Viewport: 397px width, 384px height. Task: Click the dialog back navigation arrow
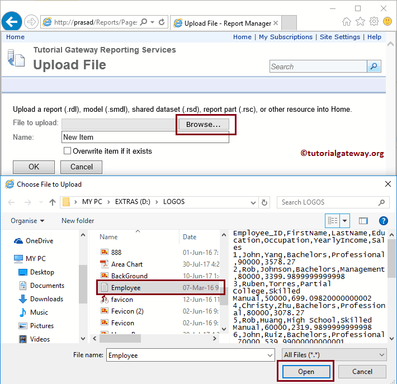(x=11, y=202)
